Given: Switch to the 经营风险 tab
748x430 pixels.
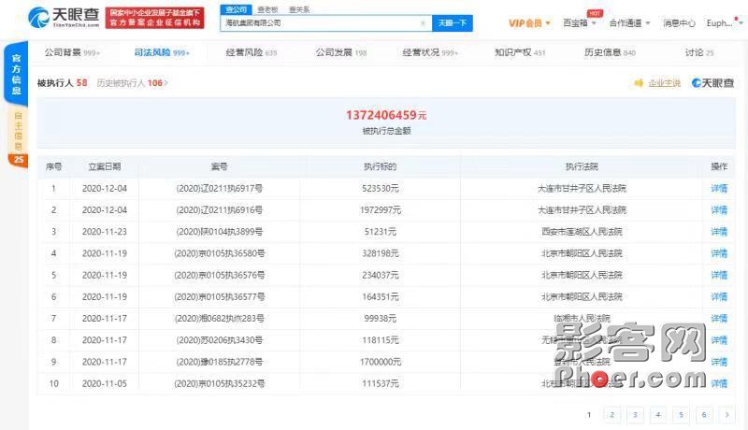Looking at the screenshot, I should coord(251,52).
